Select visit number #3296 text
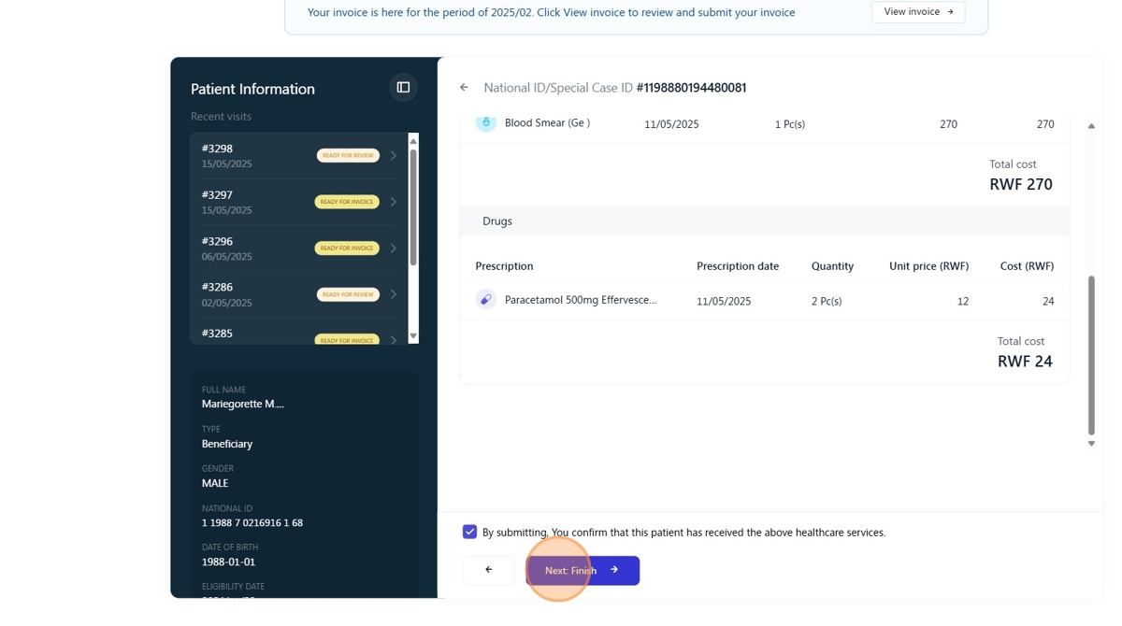 click(217, 241)
